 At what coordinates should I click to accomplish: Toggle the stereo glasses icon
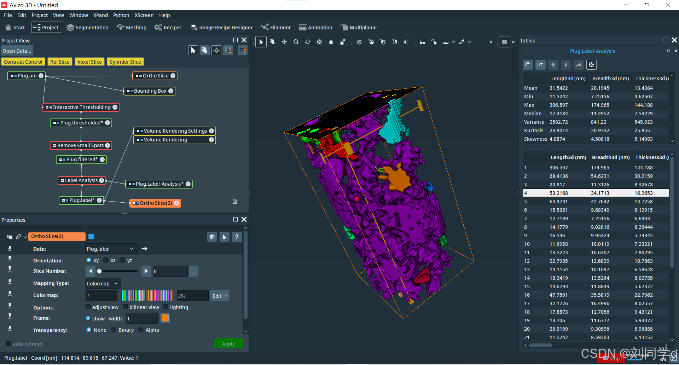tap(423, 42)
